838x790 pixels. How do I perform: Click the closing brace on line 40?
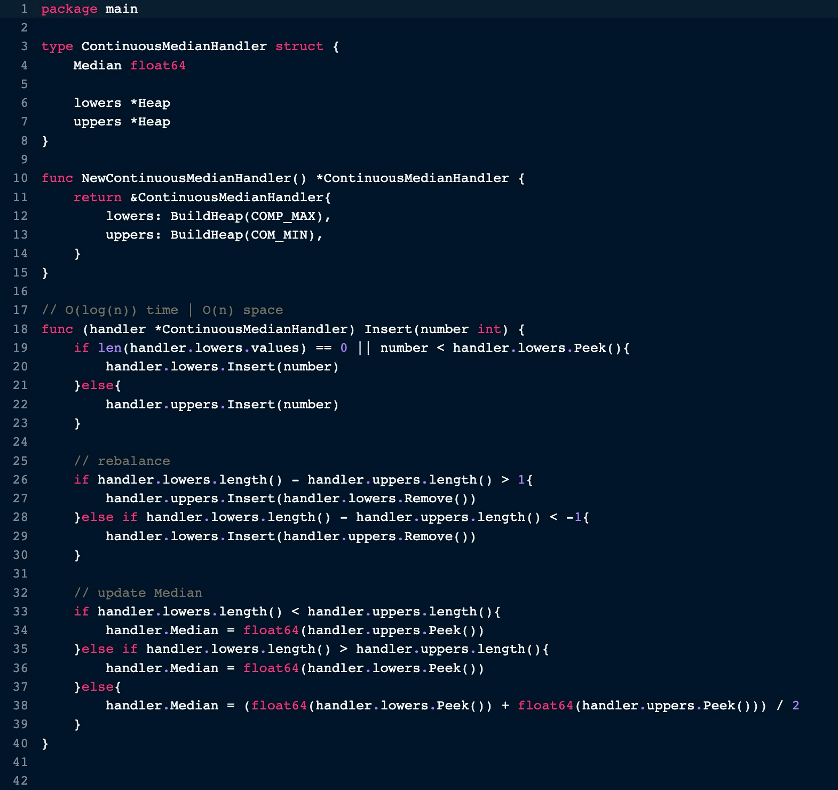(x=45, y=743)
